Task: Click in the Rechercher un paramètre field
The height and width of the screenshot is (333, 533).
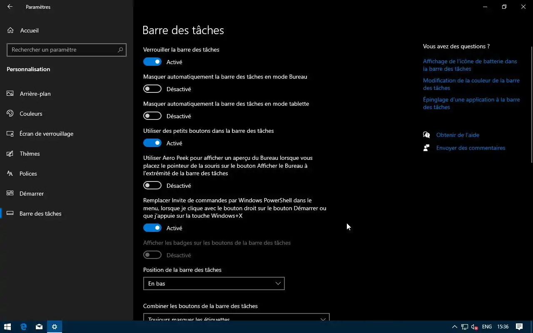Action: tap(62, 50)
